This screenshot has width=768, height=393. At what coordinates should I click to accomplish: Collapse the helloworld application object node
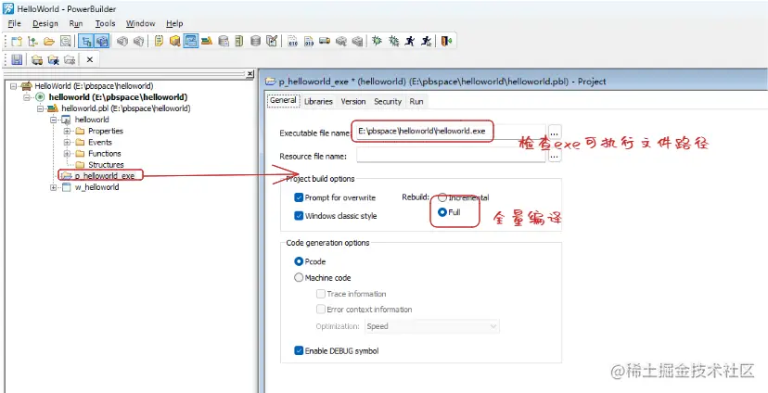click(x=54, y=120)
